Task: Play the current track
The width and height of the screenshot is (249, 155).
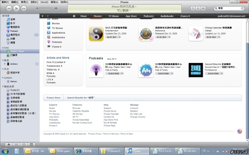Action: tap(16, 8)
